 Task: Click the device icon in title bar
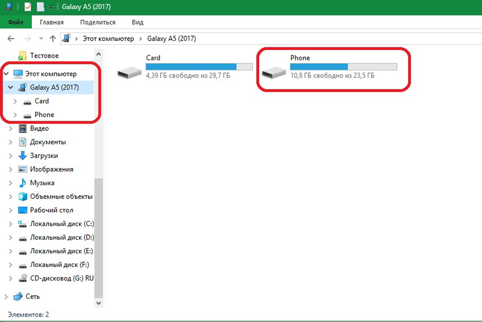[9, 7]
